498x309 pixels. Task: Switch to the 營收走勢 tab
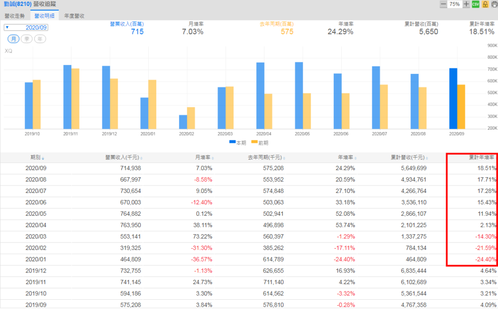15,16
